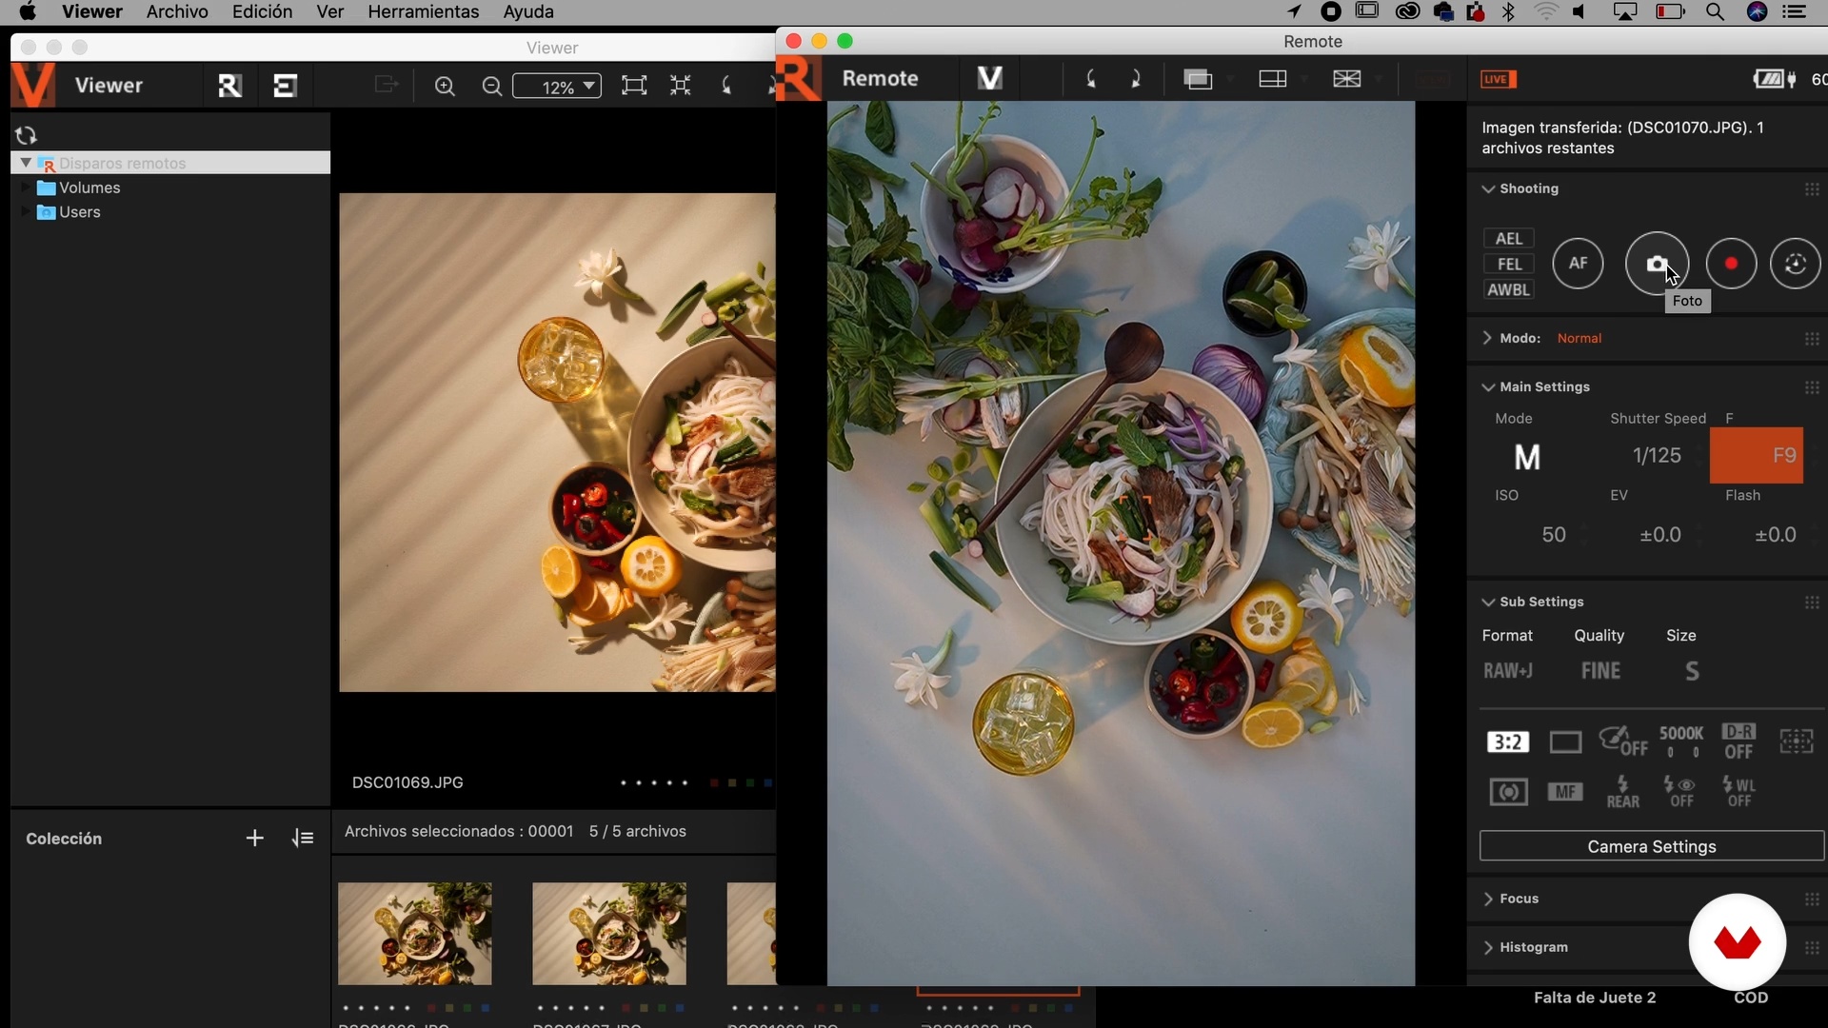Click the 5000K white balance setting

coord(1681,741)
